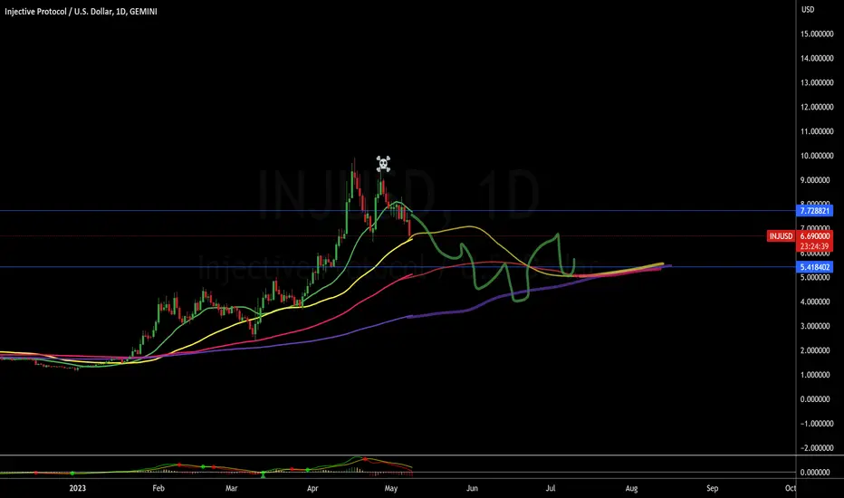Viewport: 844px width, 498px height.
Task: Click the indicator pane 0.000000 axis value
Action: pos(815,472)
